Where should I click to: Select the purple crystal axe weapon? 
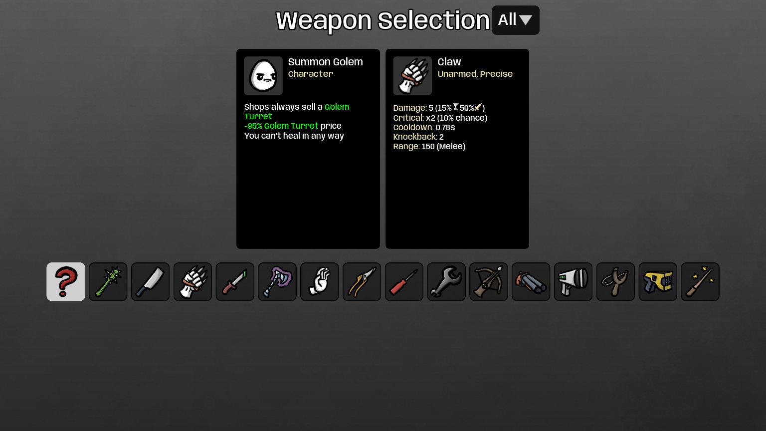click(277, 282)
